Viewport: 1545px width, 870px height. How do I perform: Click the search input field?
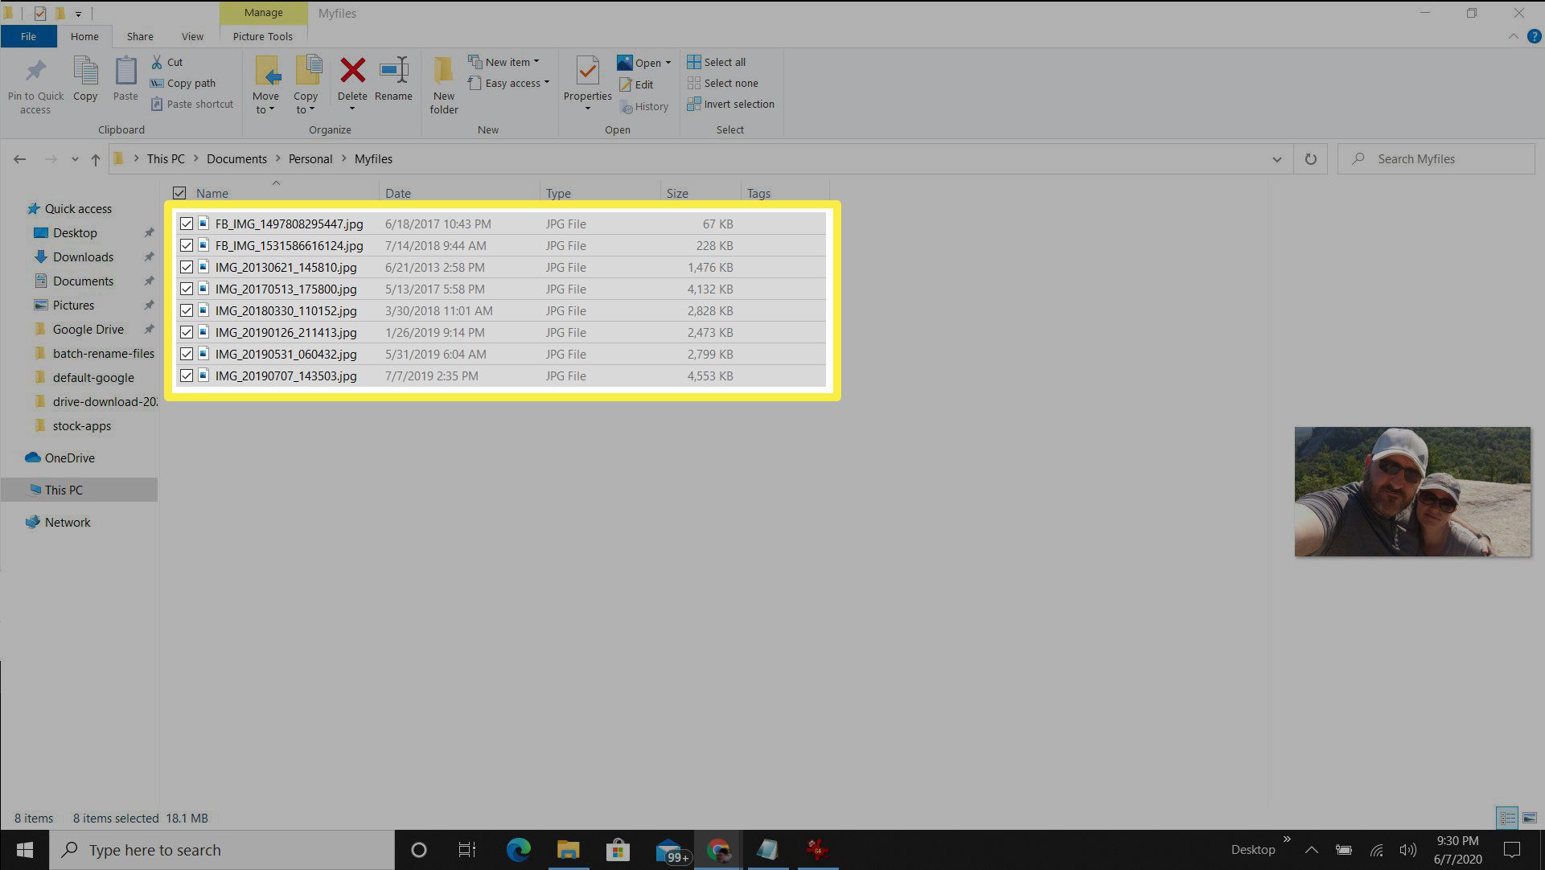click(1440, 158)
